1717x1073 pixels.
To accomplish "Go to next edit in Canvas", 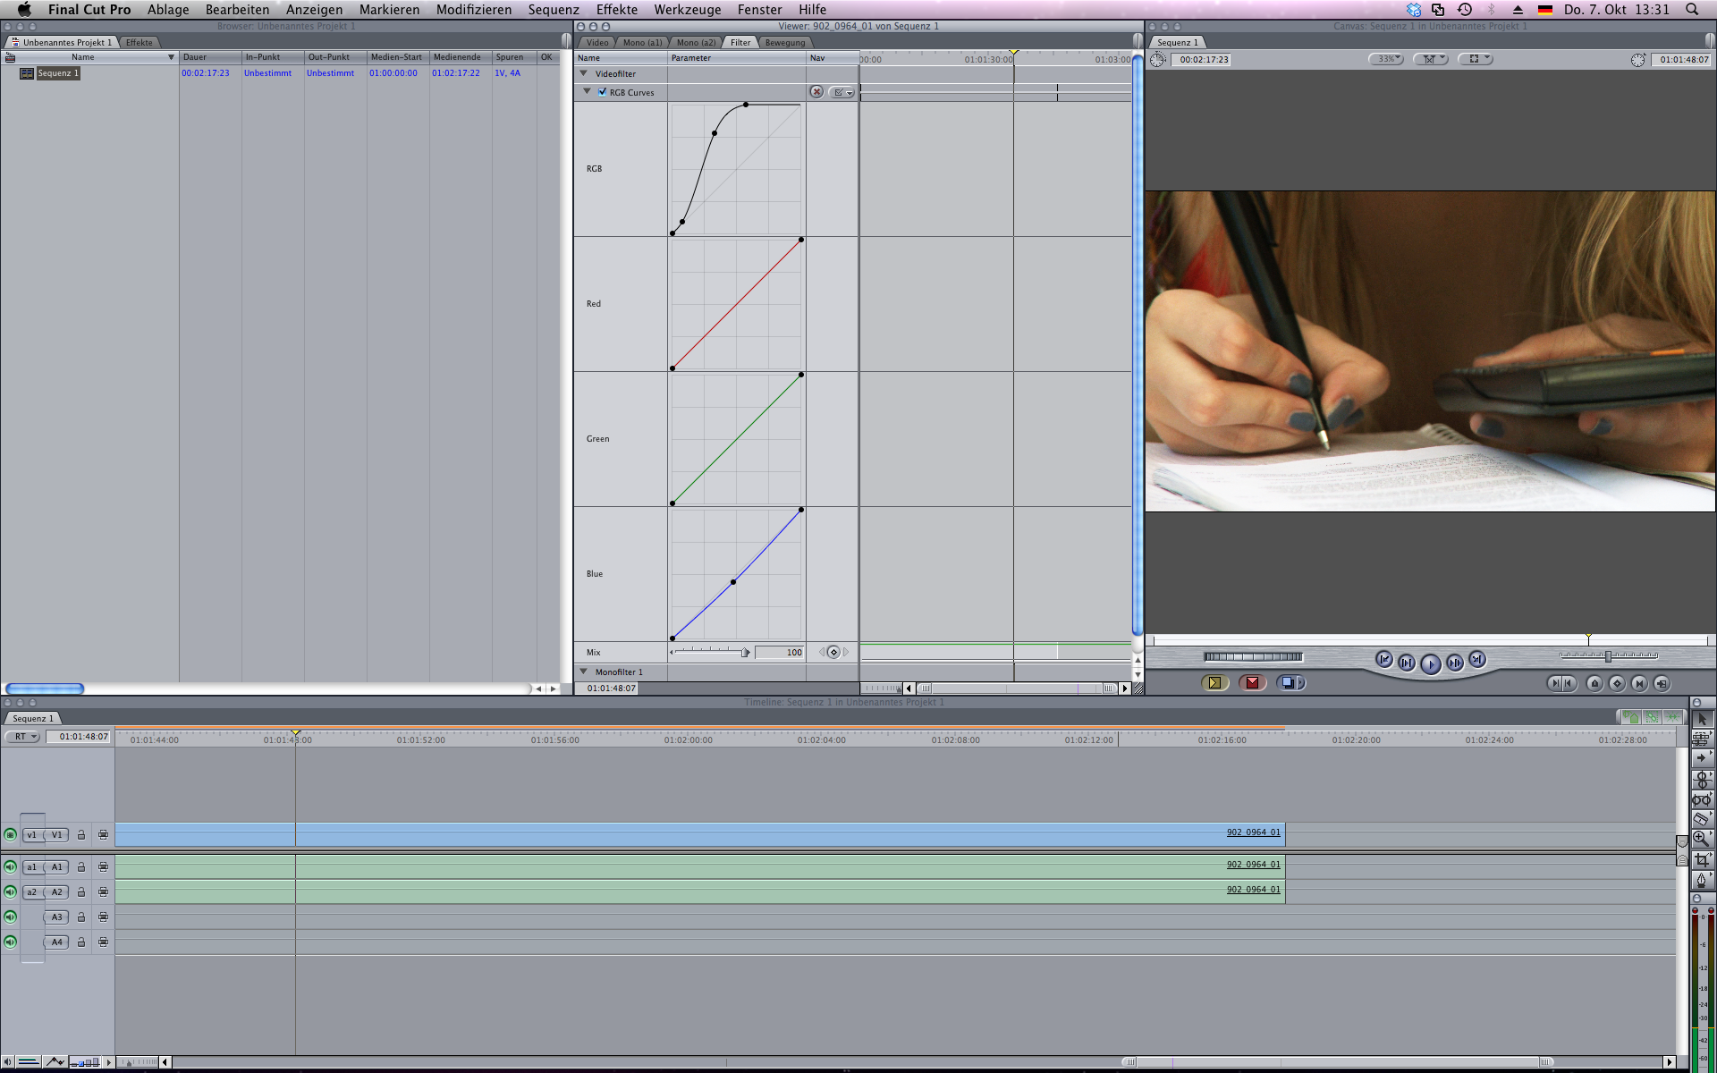I will [1477, 659].
